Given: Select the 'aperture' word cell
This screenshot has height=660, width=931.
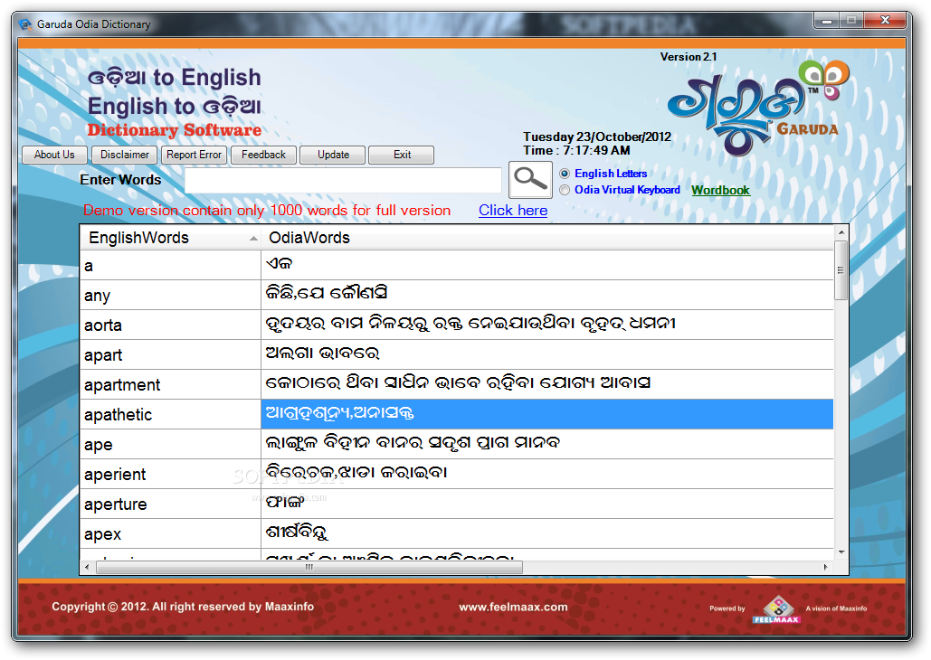Looking at the screenshot, I should (170, 504).
